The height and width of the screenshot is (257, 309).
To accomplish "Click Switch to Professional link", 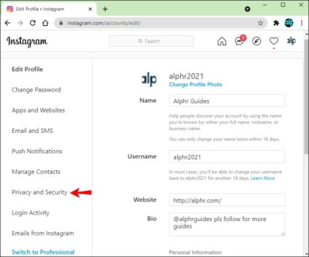I will click(43, 252).
